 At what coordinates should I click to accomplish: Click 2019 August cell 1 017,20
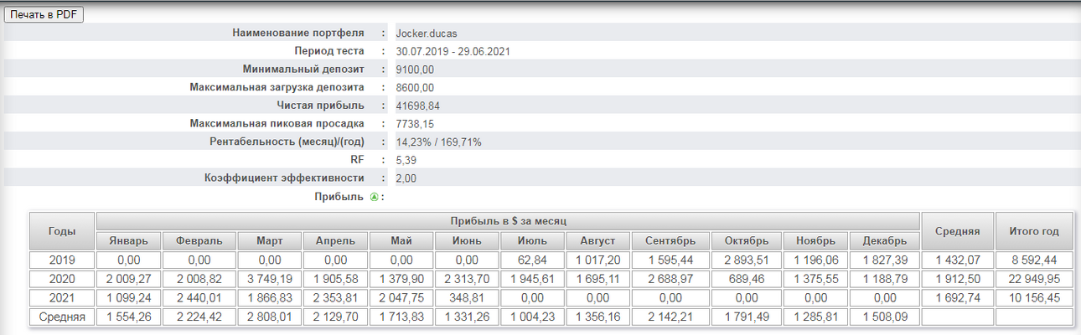pos(599,260)
